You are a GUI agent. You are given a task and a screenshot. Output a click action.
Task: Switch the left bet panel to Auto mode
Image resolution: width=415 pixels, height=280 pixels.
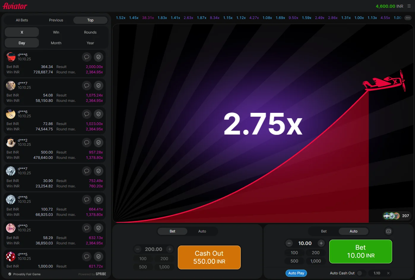202,231
